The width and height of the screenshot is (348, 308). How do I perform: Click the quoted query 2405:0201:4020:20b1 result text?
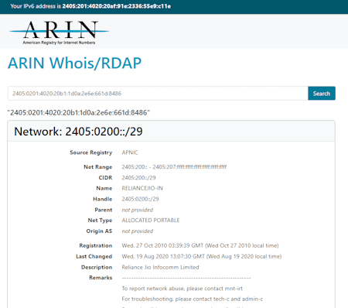click(x=79, y=113)
